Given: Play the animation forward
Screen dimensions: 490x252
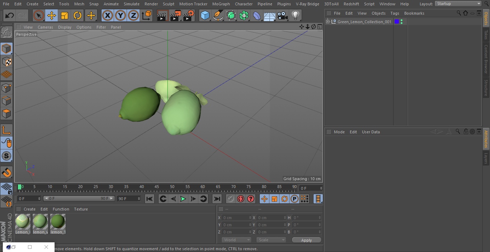Looking at the screenshot, I should 183,199.
